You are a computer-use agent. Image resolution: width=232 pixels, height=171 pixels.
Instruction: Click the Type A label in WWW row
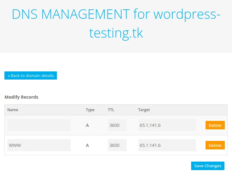pyautogui.click(x=87, y=145)
